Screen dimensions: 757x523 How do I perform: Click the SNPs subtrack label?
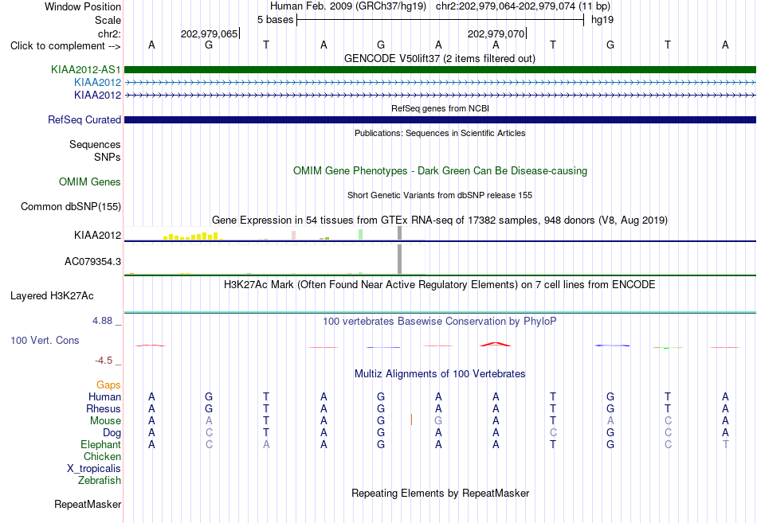tap(108, 158)
